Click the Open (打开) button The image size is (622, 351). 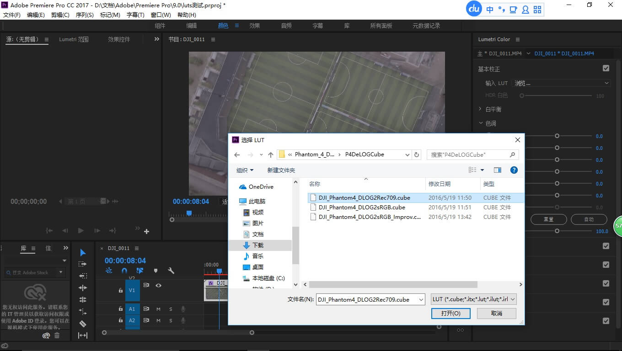(x=450, y=313)
